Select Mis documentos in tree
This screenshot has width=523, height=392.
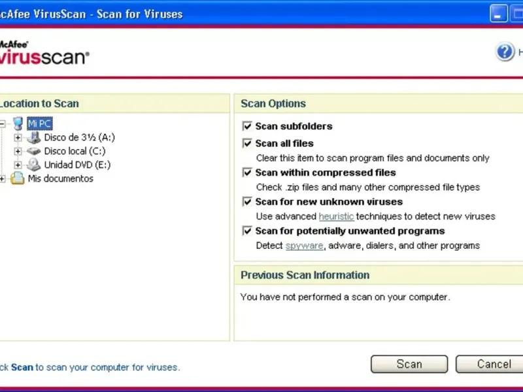[x=60, y=178]
